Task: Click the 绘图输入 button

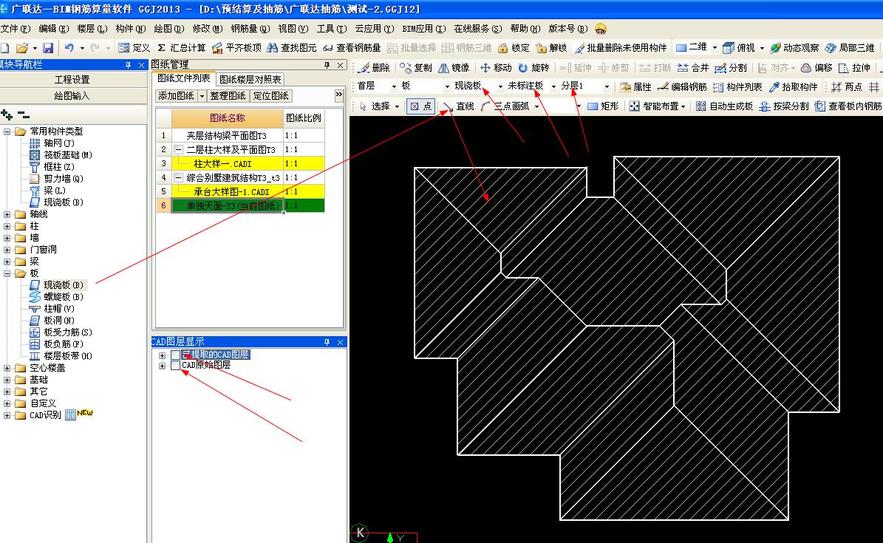Action: click(x=72, y=96)
